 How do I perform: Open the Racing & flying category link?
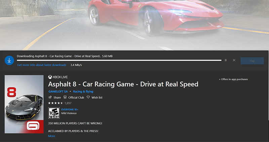(x=83, y=91)
